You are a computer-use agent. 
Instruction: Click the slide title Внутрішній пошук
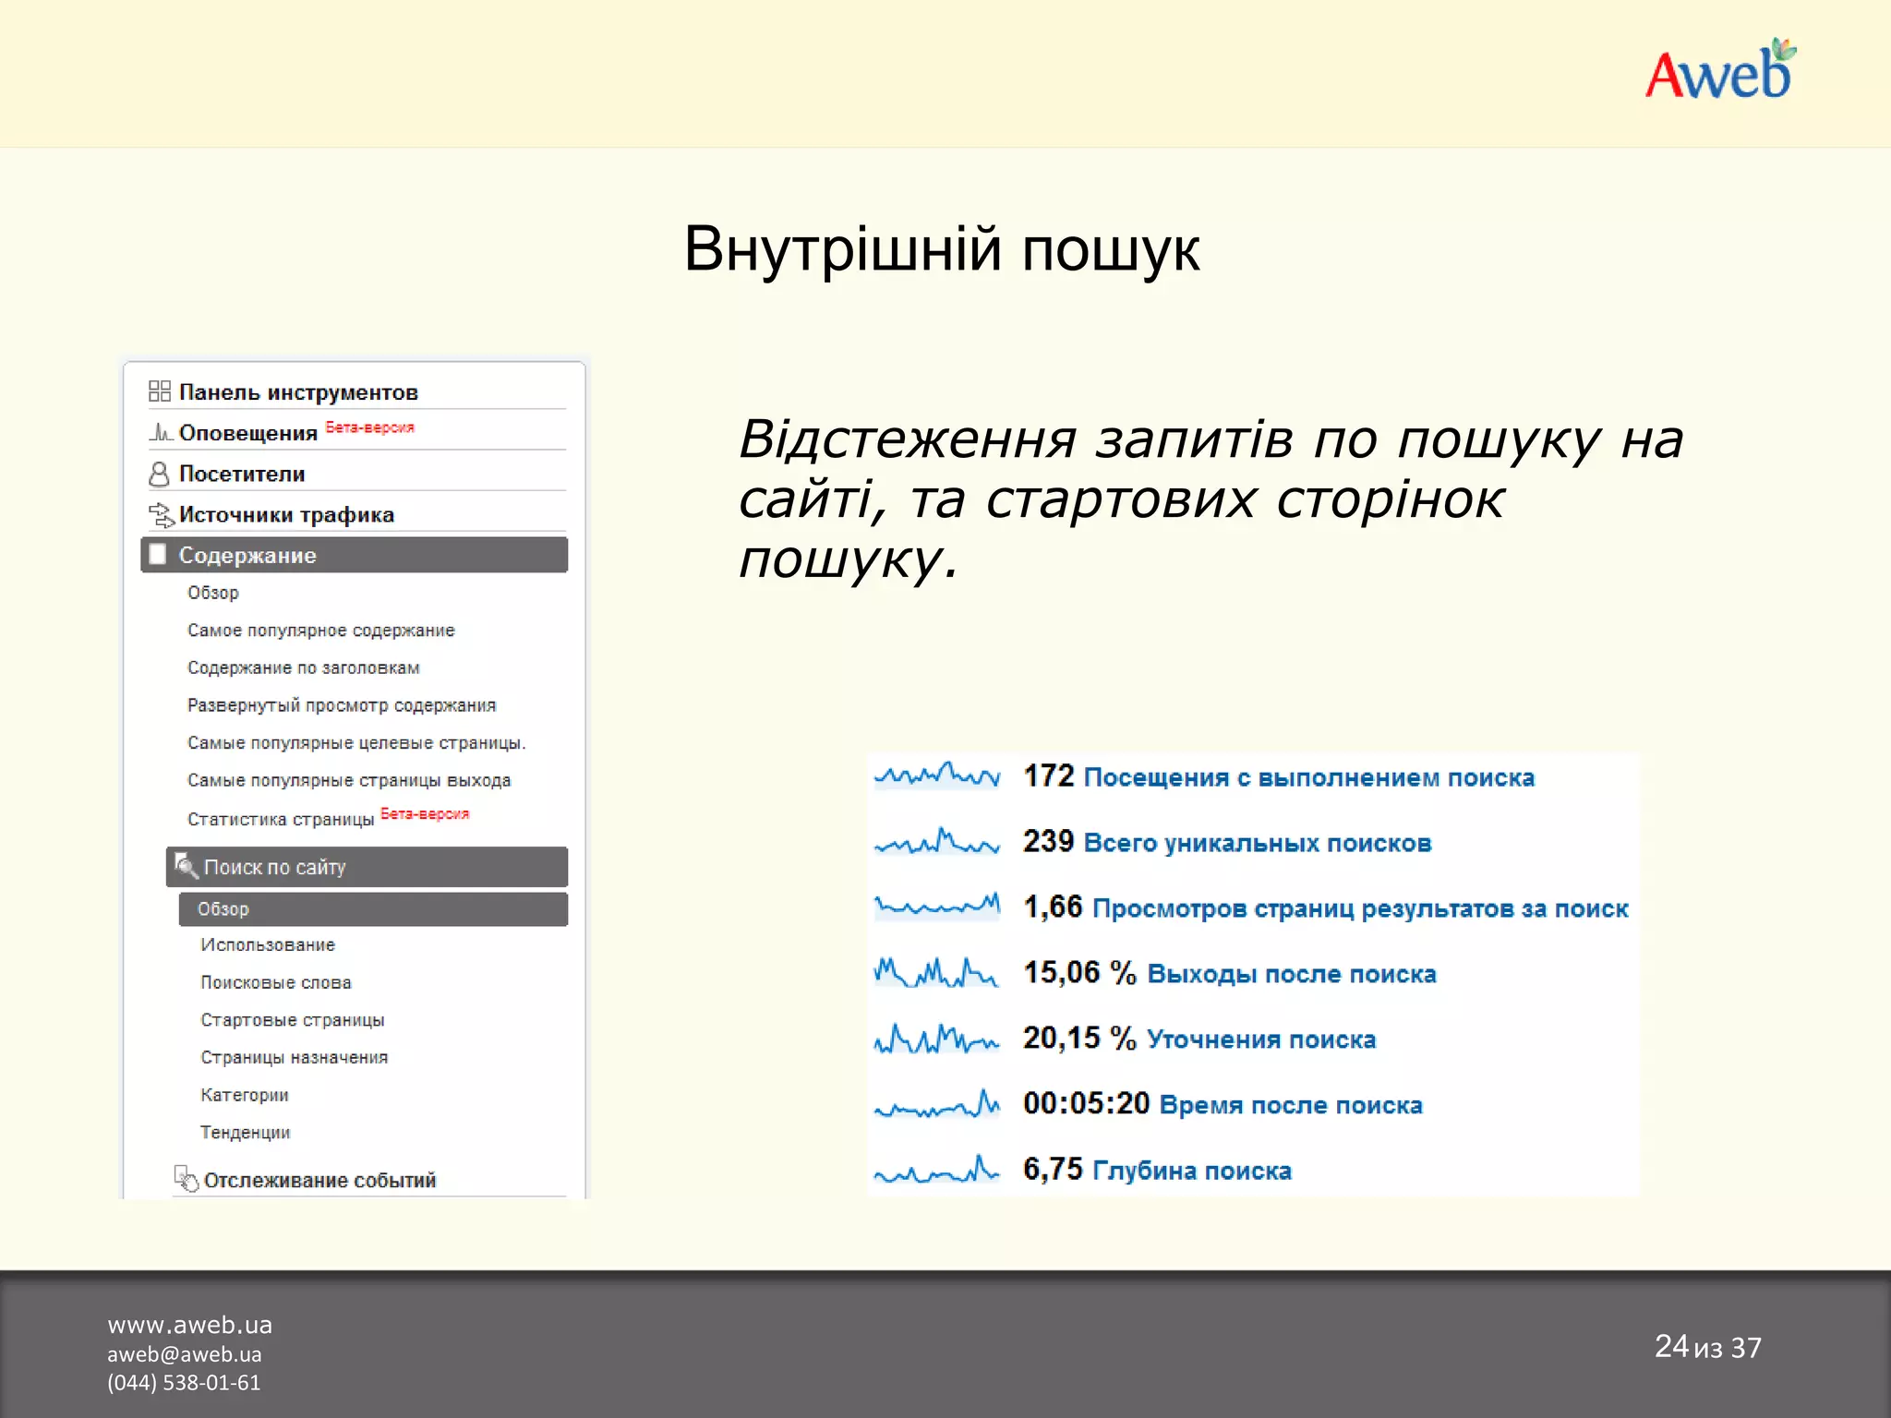(942, 249)
